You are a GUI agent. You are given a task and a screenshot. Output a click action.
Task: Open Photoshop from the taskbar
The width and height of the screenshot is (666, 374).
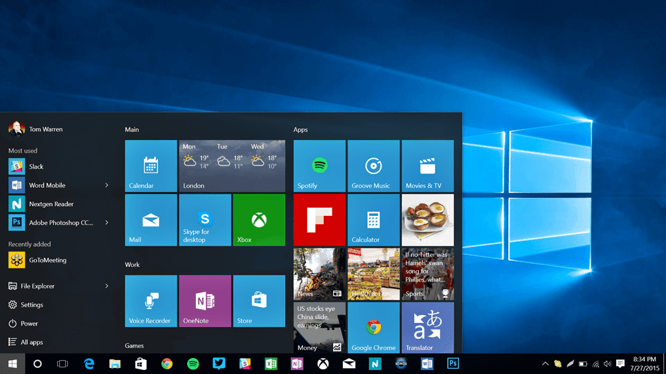pyautogui.click(x=453, y=364)
